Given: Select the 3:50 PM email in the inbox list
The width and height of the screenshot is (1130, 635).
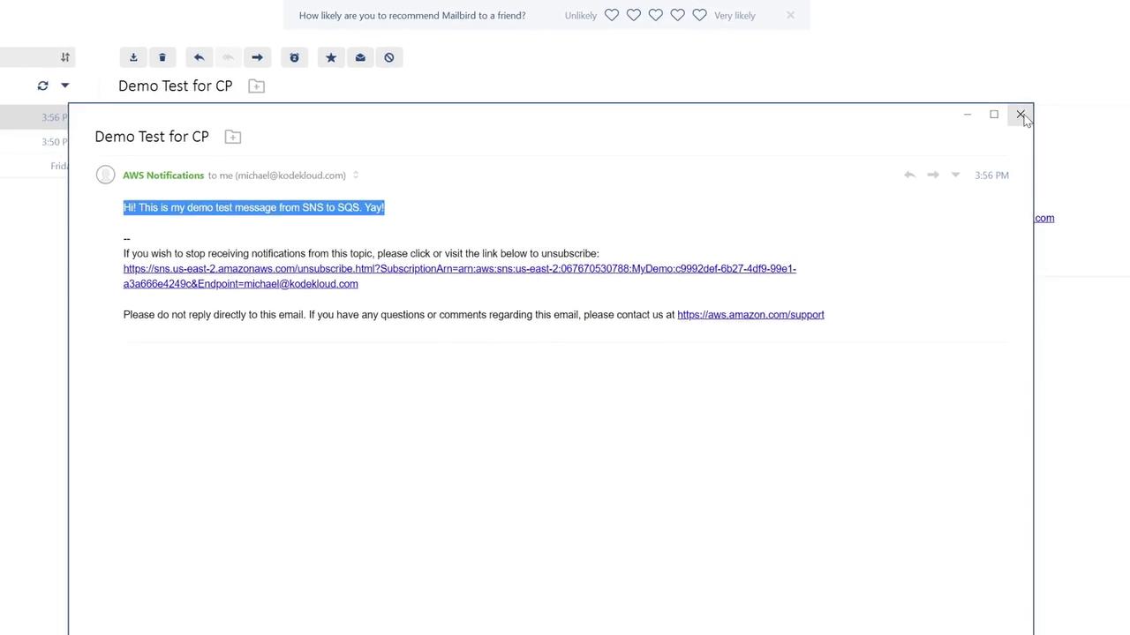Looking at the screenshot, I should point(34,142).
